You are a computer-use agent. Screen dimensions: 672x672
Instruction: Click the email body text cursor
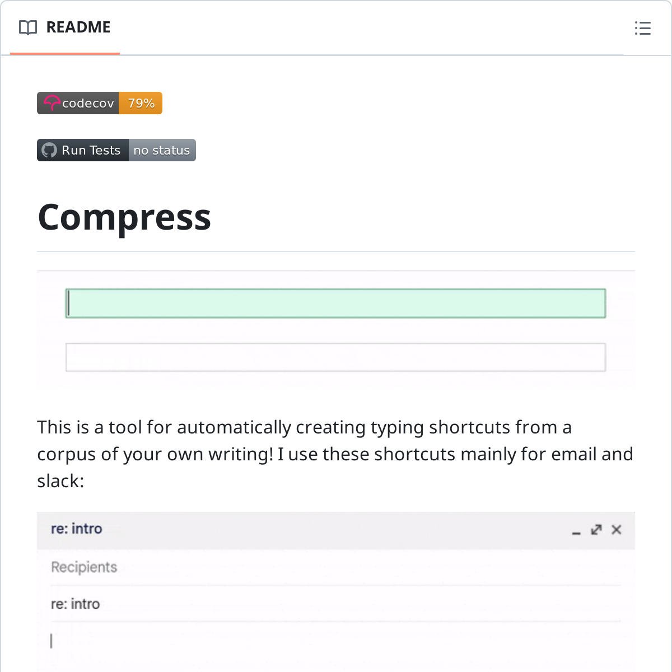(x=52, y=641)
